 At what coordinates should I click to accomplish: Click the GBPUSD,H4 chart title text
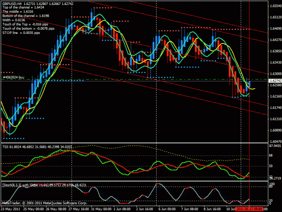click(x=38, y=4)
